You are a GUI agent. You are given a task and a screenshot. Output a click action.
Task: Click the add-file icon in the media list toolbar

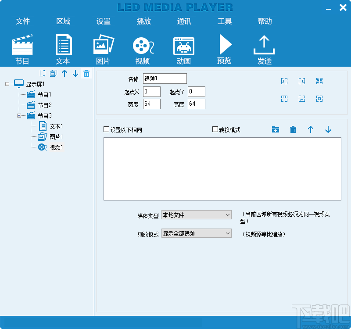click(276, 129)
